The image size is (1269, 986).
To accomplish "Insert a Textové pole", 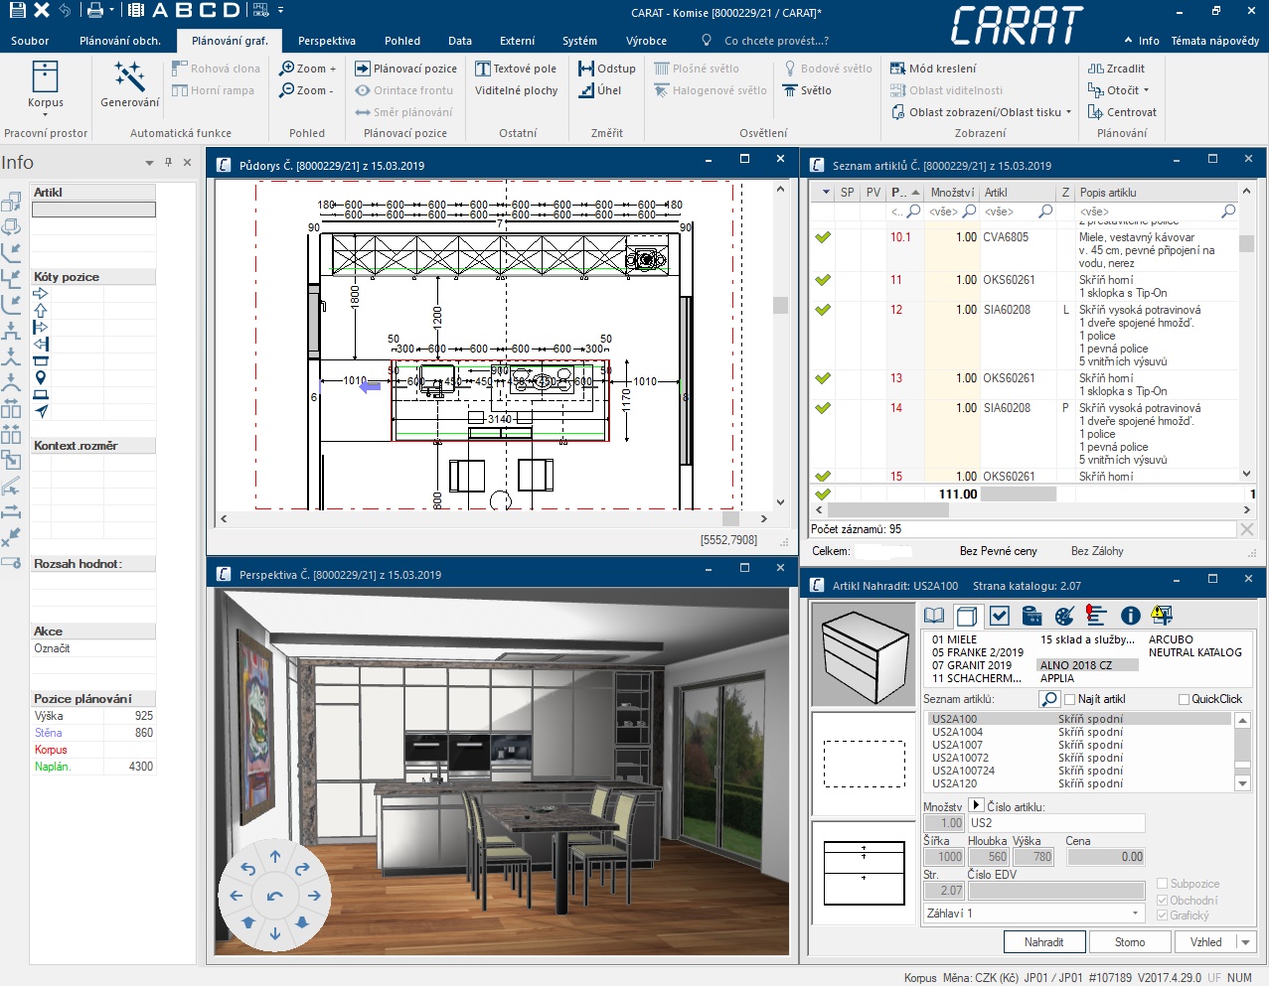I will 516,69.
